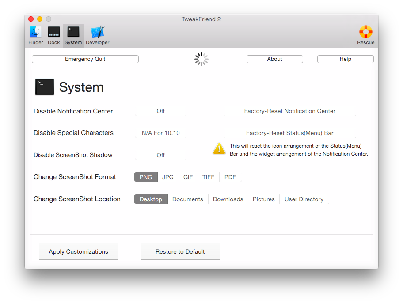Select PNG screenshot format
Screen dimensions: 403x304
[146, 177]
